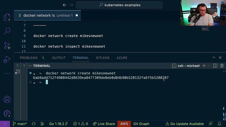
Task: Click editor line 9 'docker network create mikesnewnet'
Action: pos(68,36)
